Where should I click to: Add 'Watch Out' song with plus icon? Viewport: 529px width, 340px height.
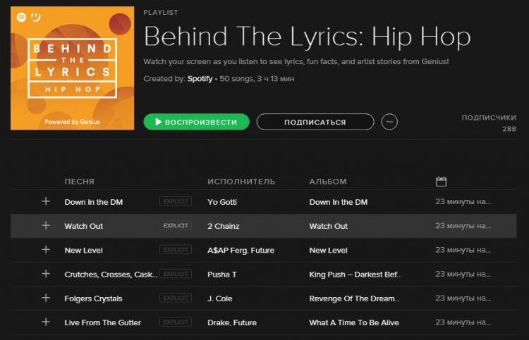46,225
